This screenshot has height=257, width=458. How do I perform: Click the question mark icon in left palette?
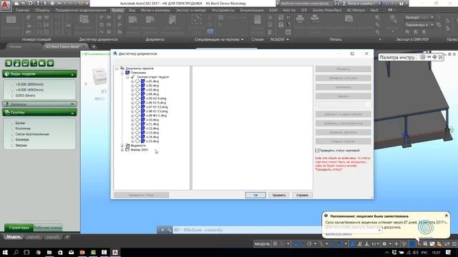click(x=34, y=63)
